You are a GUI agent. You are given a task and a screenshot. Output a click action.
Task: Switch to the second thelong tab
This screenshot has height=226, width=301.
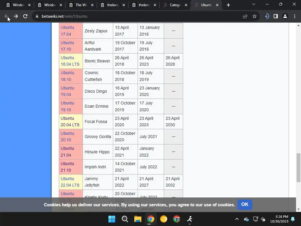click(x=144, y=5)
